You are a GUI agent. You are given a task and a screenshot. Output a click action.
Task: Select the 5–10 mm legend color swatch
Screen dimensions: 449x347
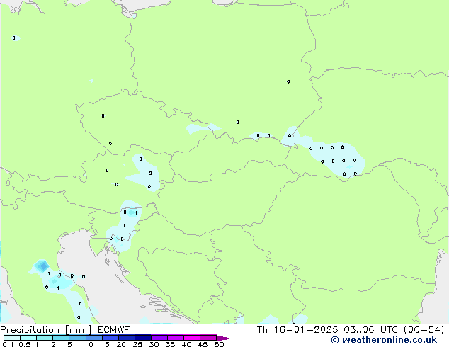(x=77, y=338)
